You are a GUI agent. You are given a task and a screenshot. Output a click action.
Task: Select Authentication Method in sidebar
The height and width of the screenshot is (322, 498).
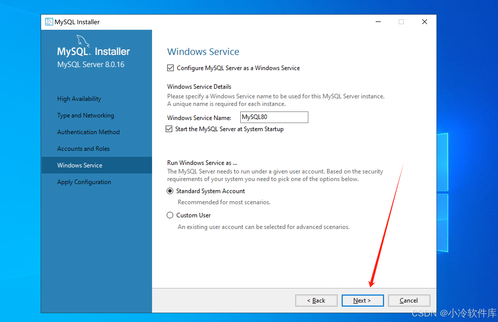(88, 132)
